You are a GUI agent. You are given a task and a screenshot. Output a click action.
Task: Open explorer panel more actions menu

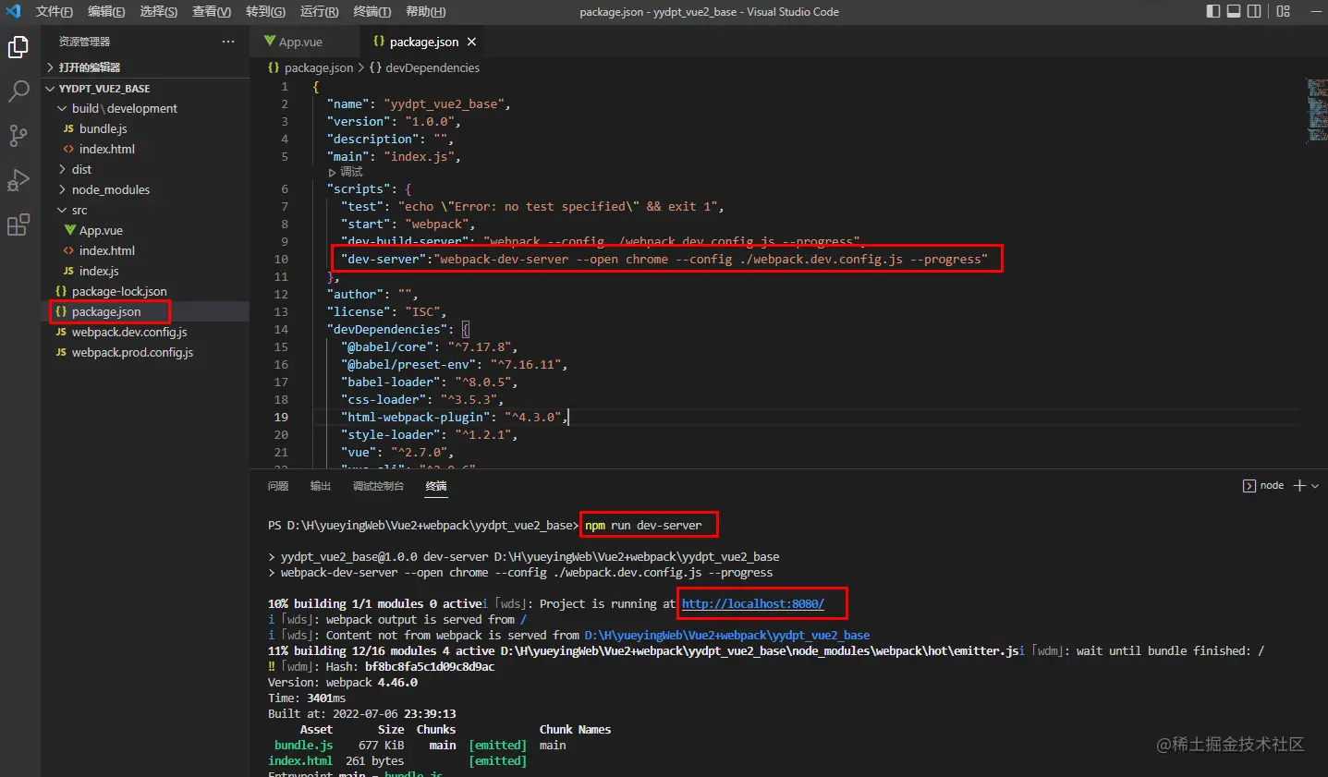click(228, 42)
